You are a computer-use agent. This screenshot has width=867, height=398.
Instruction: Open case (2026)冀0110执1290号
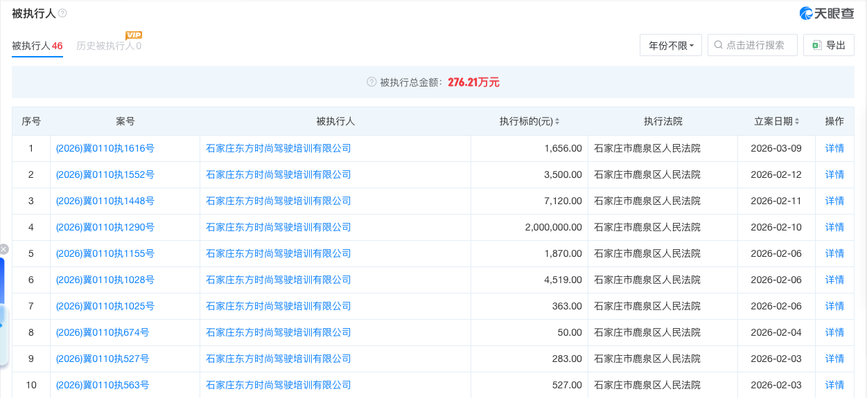105,227
